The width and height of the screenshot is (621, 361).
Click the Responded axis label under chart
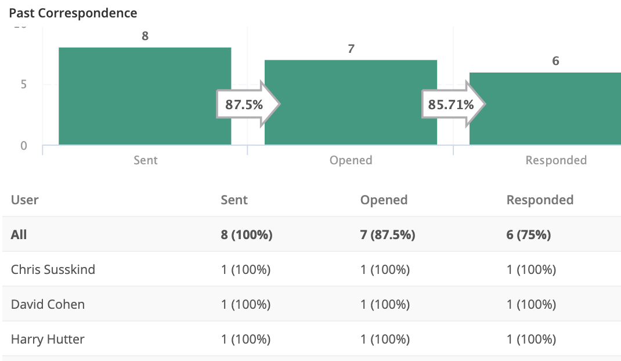tap(556, 160)
